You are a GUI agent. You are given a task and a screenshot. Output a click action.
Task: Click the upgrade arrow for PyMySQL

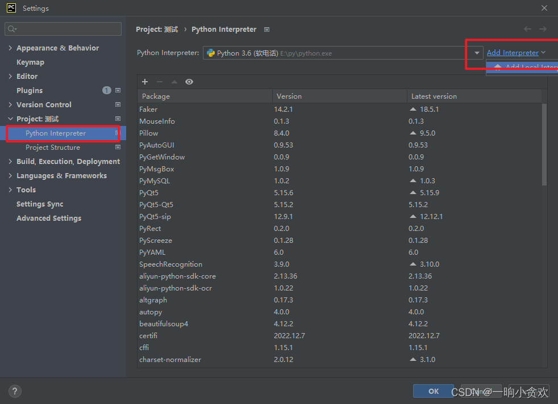tap(413, 180)
